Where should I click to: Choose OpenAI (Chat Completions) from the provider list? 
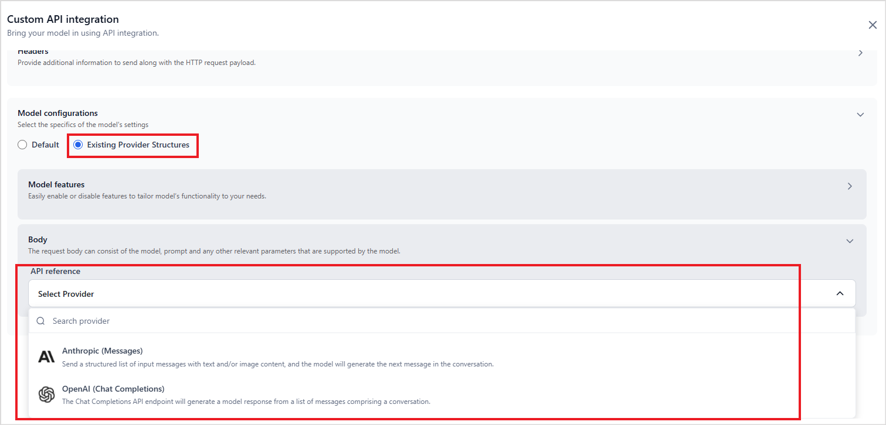(113, 389)
